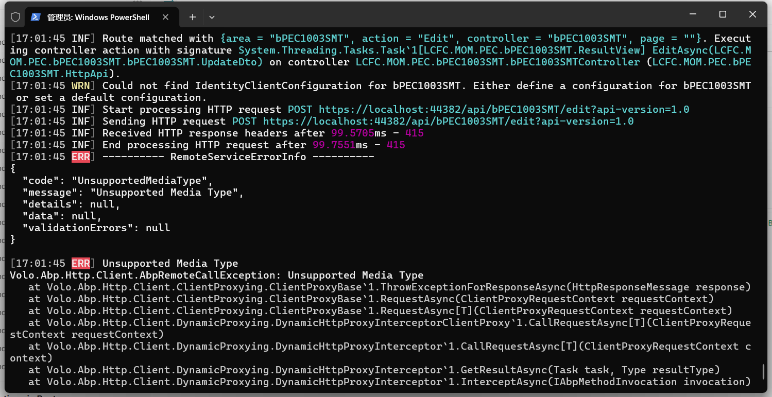Select the 管理员: Windows PowerShell tab
772x397 pixels.
(98, 17)
